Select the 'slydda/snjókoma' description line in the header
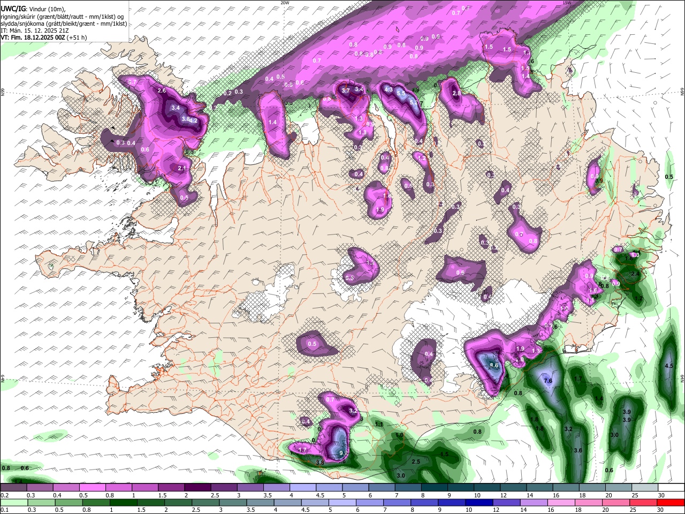Viewport: 685px width, 514px height. pyautogui.click(x=64, y=24)
